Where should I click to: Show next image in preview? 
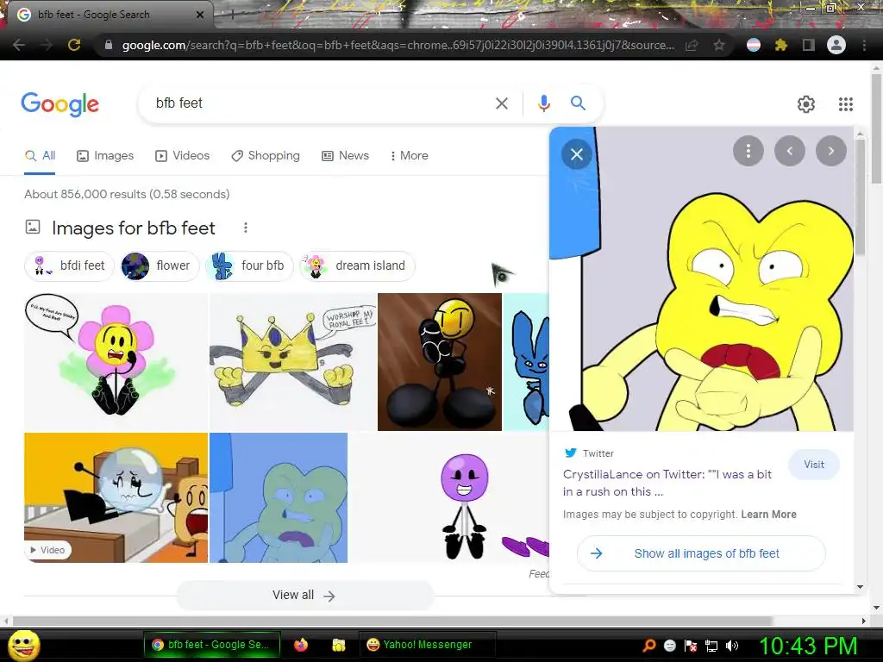(x=831, y=151)
